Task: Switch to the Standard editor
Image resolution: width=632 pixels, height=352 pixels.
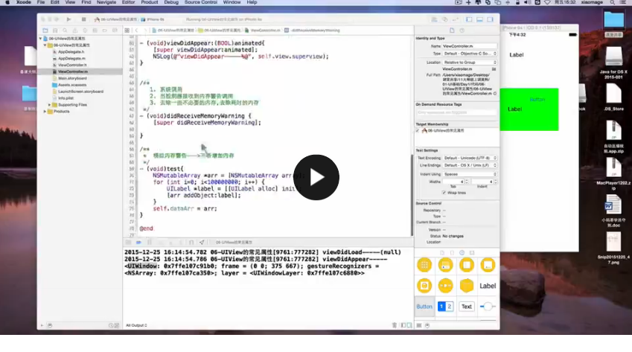Action: 434,19
